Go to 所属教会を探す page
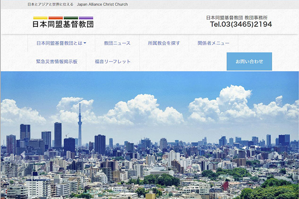This screenshot has width=299, height=199. coord(164,43)
